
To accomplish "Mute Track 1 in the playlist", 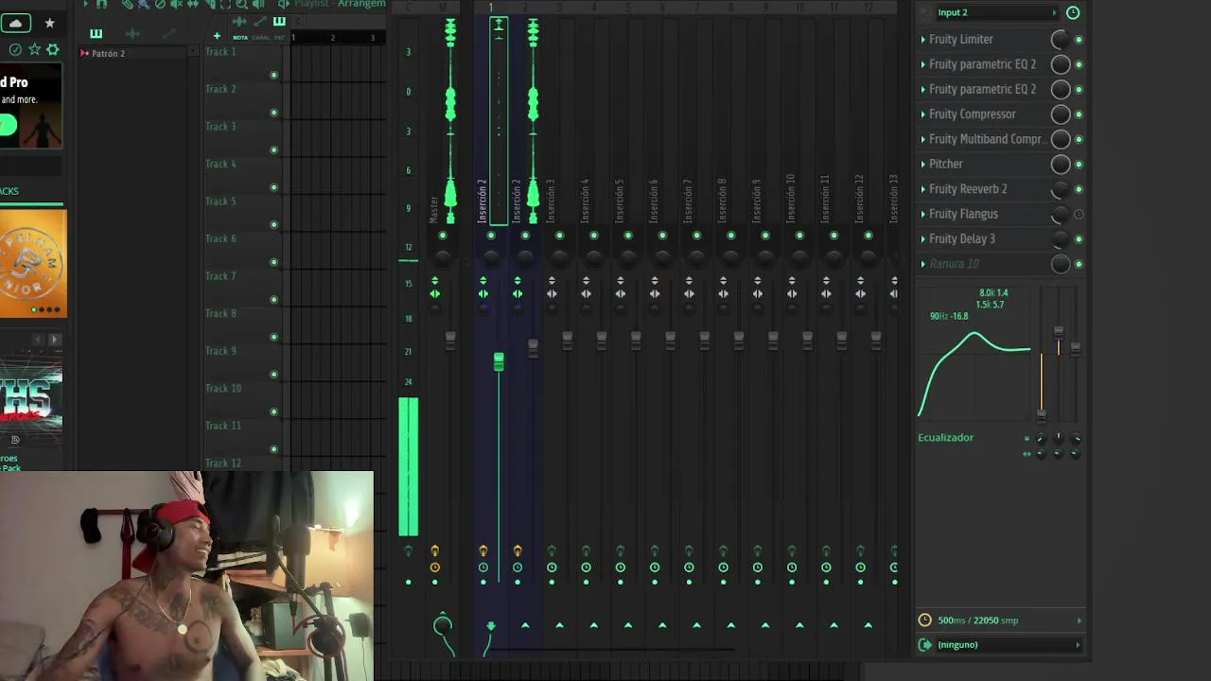I will (274, 75).
